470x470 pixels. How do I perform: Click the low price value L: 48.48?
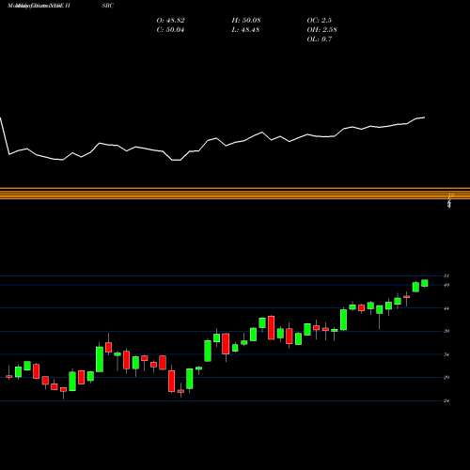pyautogui.click(x=245, y=30)
